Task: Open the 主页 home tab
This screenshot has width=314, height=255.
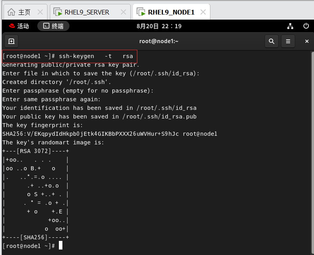Action: (26, 12)
